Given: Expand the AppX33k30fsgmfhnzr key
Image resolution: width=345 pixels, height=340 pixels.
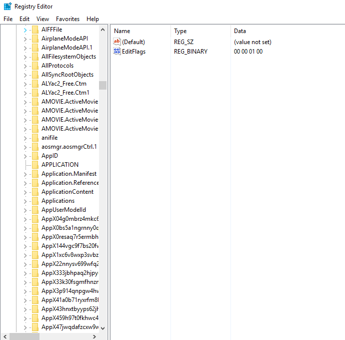Looking at the screenshot, I should coord(25,282).
